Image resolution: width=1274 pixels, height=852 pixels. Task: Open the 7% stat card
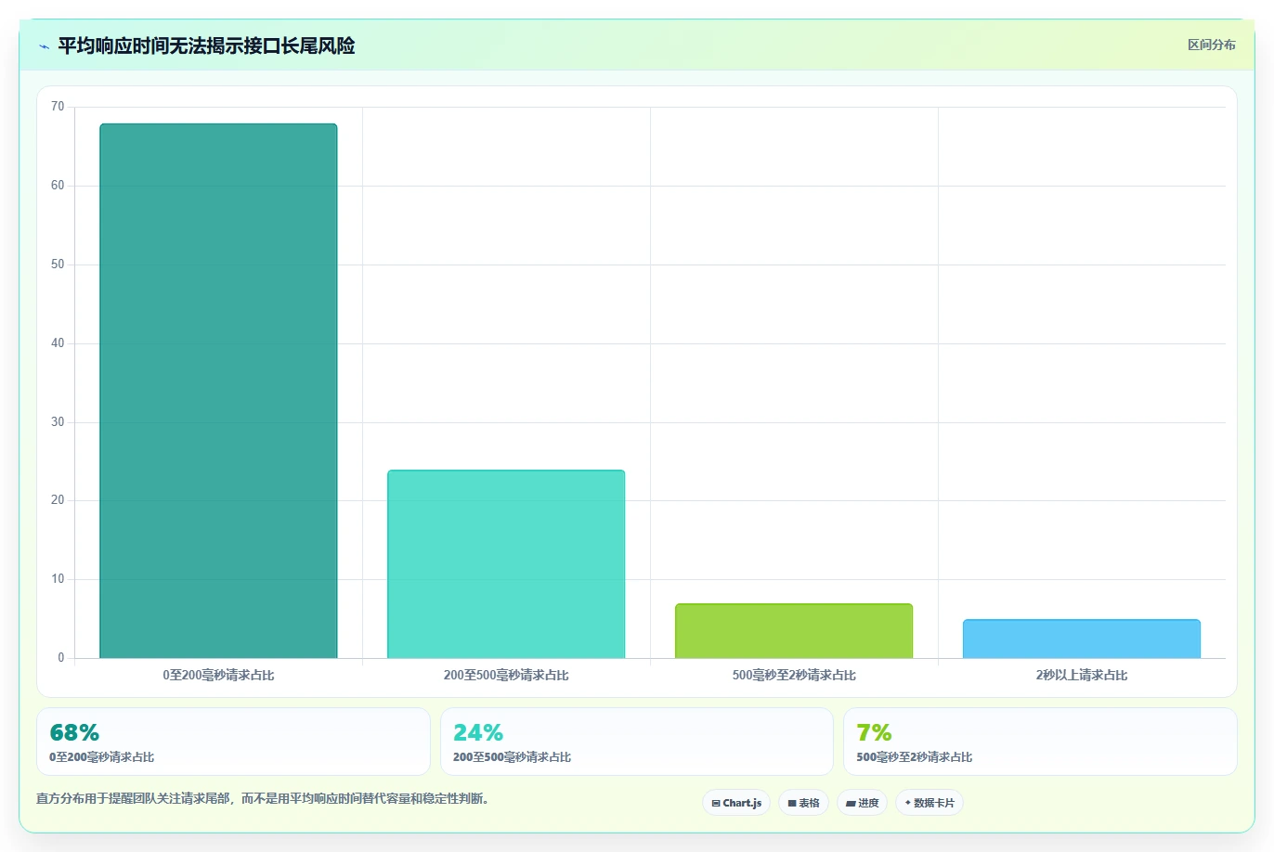point(1040,742)
